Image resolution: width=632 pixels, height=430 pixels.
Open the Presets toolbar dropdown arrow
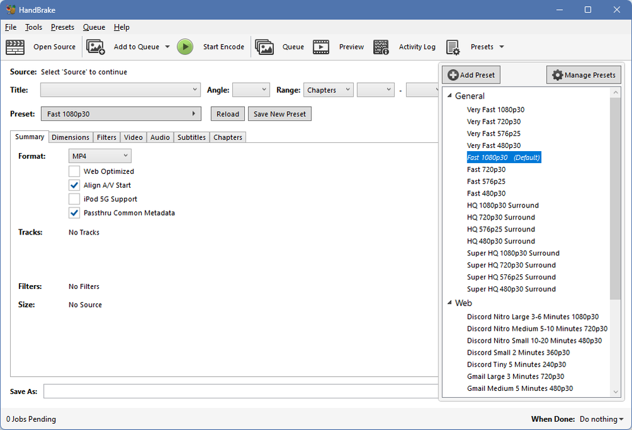(x=502, y=47)
